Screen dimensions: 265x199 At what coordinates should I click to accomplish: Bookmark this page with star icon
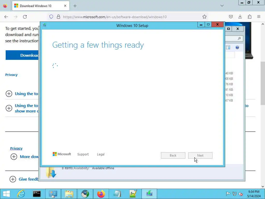(204, 17)
